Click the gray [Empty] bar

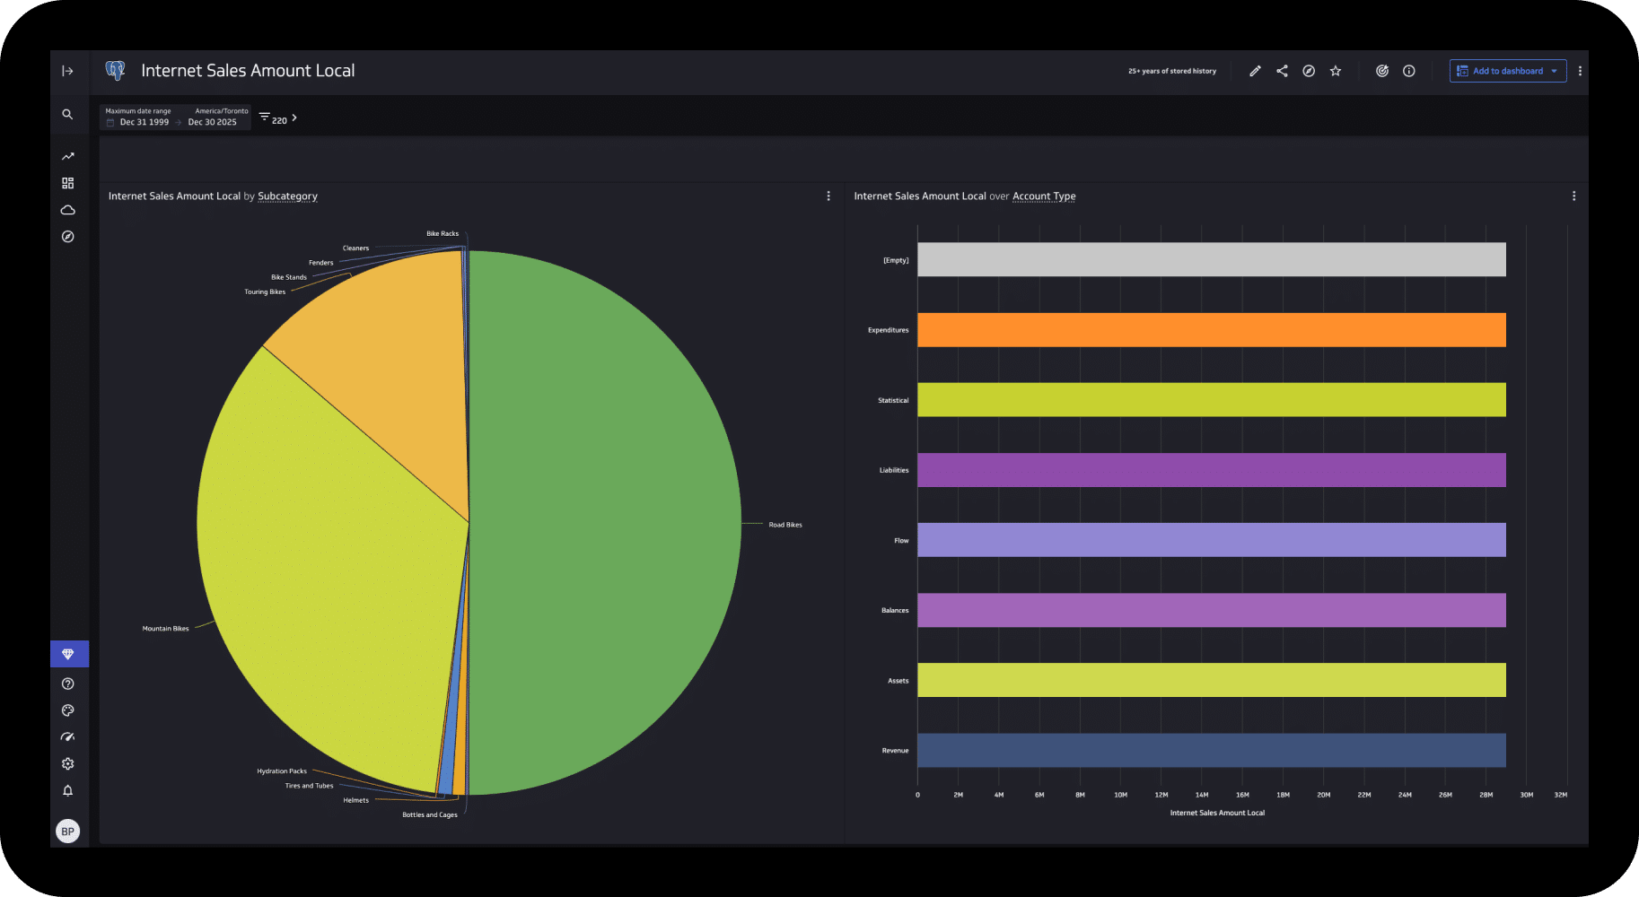[x=1211, y=259]
